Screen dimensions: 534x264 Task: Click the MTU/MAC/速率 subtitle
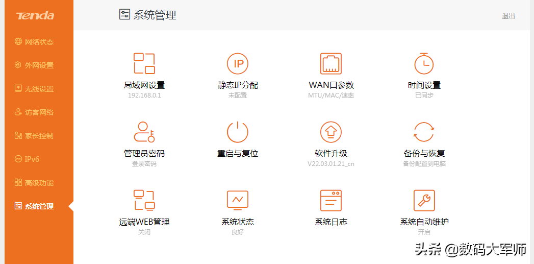330,95
